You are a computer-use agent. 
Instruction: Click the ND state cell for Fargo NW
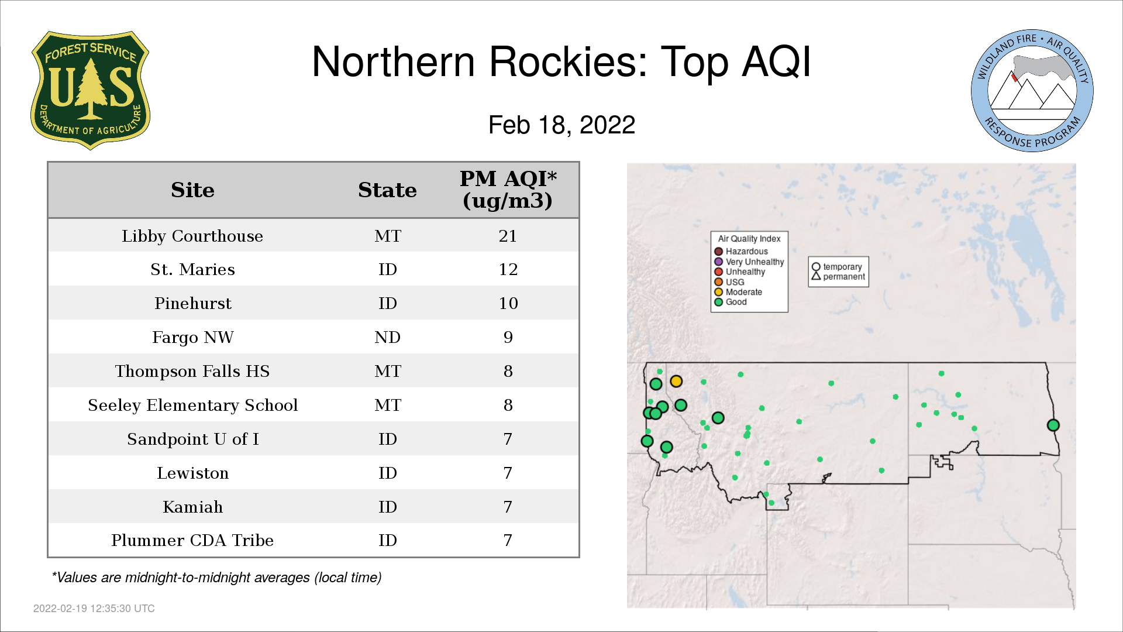(387, 337)
